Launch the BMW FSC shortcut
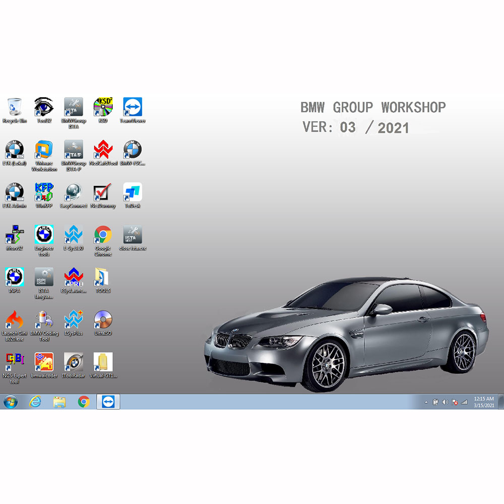Screen dimensions: 504x504 pos(133,153)
